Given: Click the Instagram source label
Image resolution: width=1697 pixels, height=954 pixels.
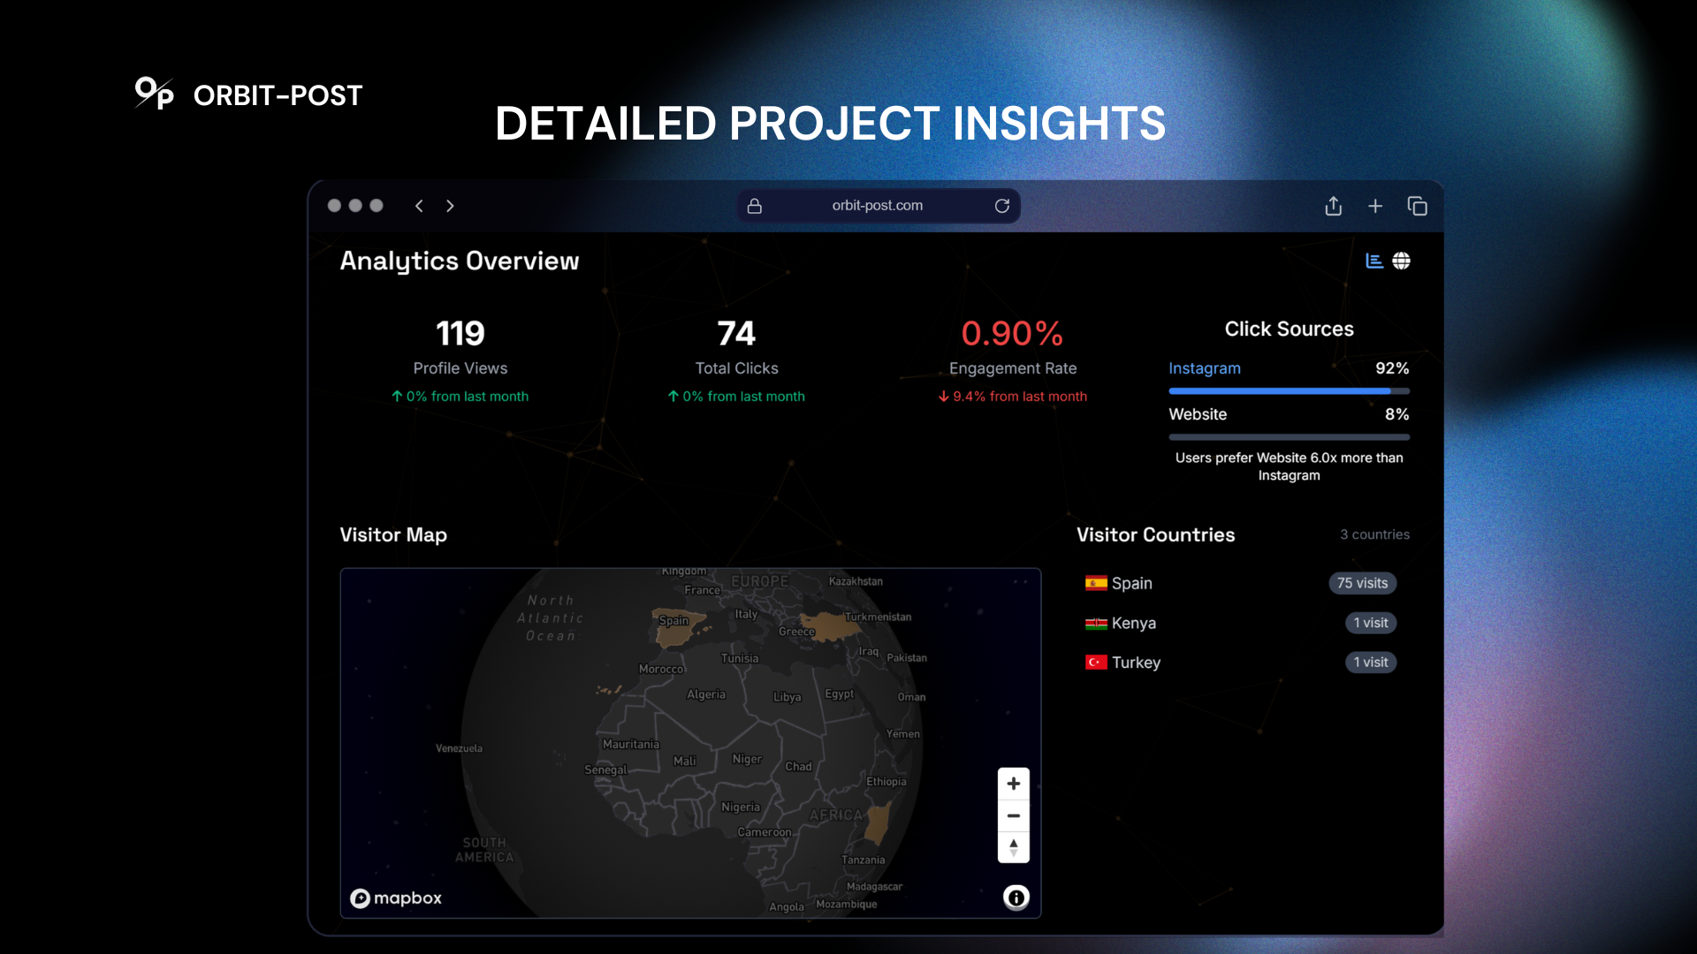Looking at the screenshot, I should click(1204, 368).
